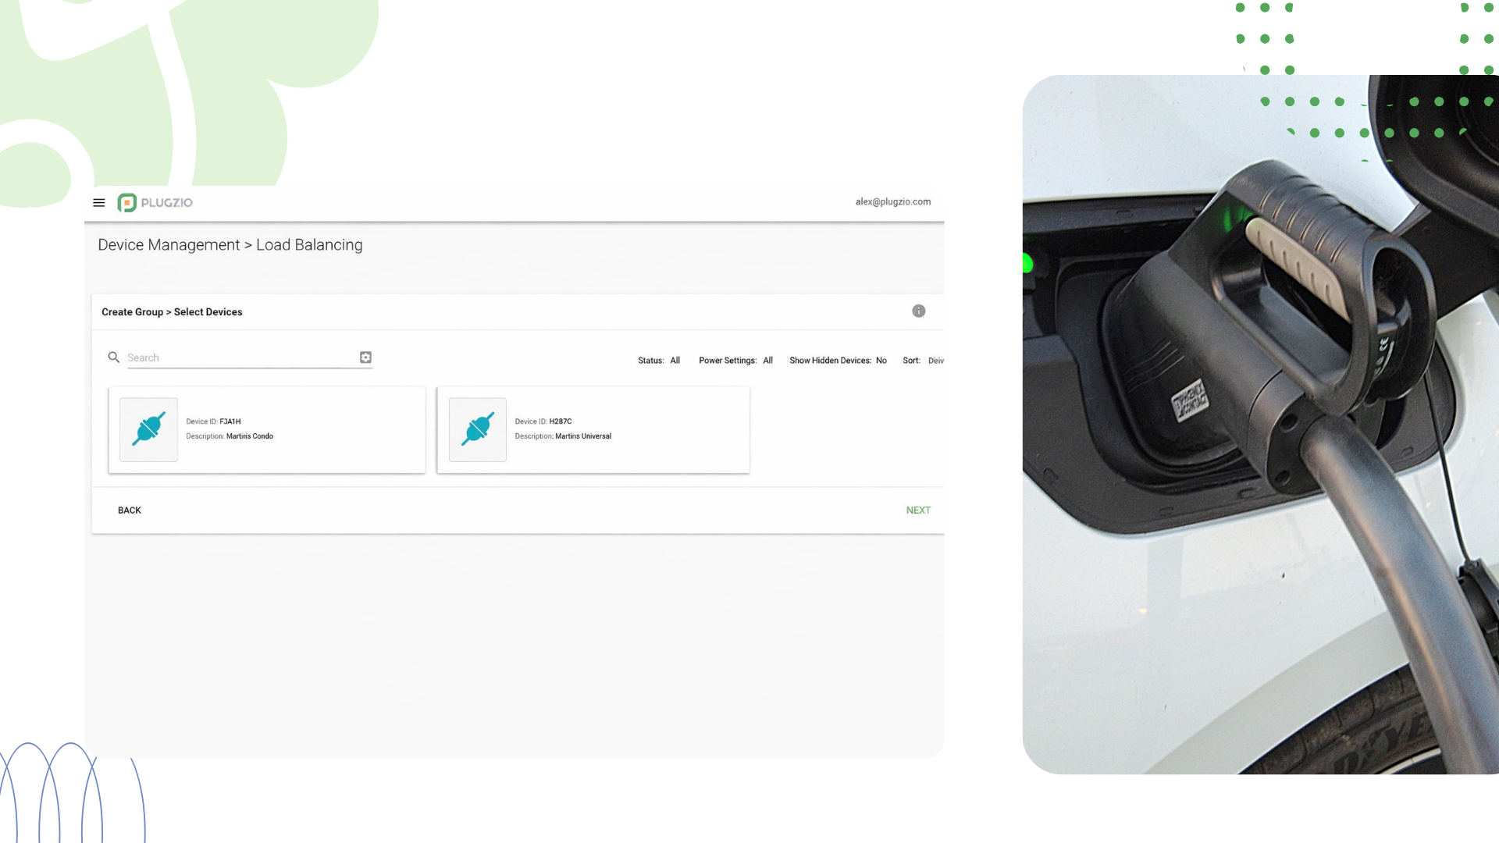The image size is (1499, 843).
Task: Open the Power Settings filter dropdown
Action: (767, 361)
